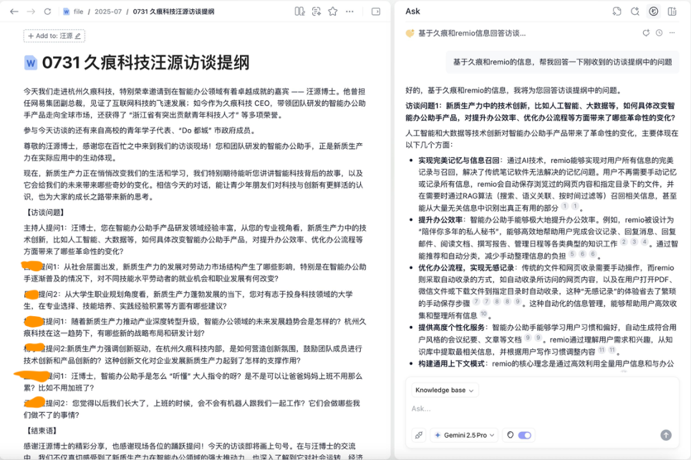The width and height of the screenshot is (691, 460).
Task: Click the line 参与今天访谈的还有来自高校
Action: [139, 130]
